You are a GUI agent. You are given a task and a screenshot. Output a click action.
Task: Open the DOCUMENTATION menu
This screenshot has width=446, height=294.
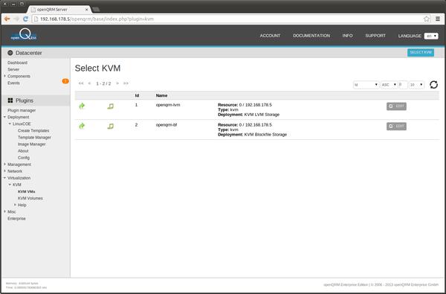coord(311,36)
